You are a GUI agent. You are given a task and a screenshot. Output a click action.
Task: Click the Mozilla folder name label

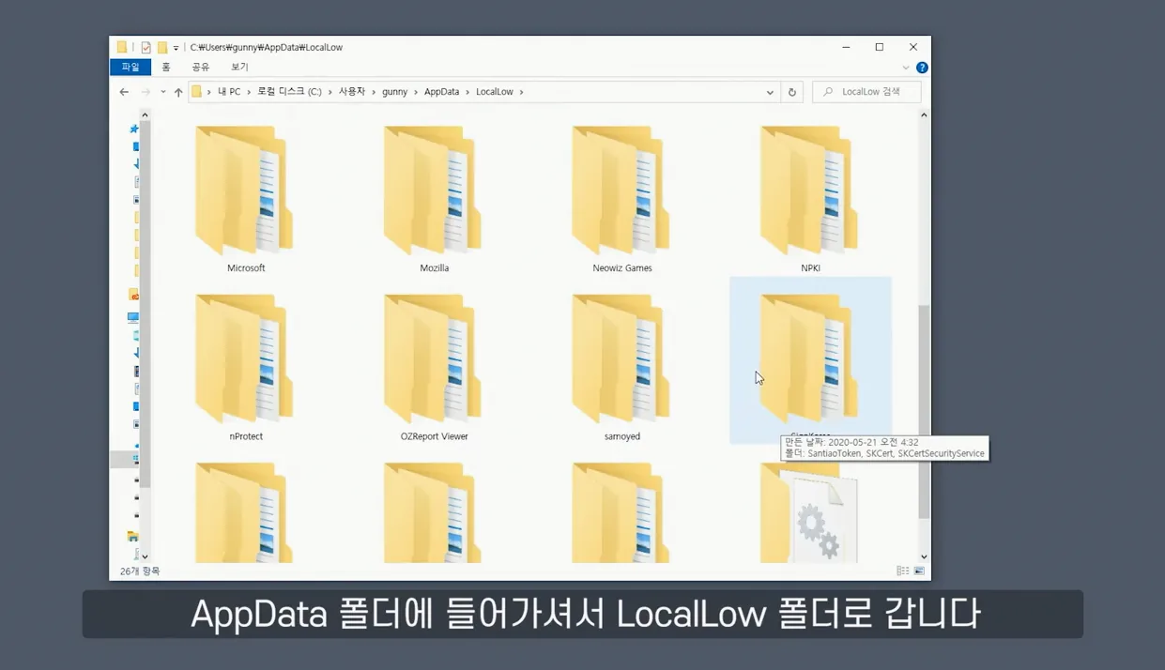[434, 268]
